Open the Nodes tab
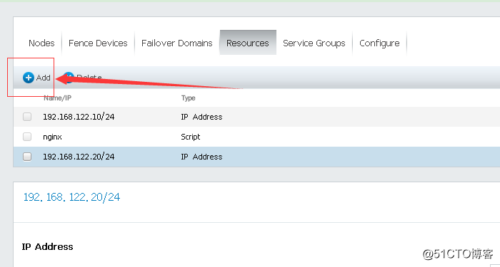This screenshot has width=500, height=267. point(41,43)
